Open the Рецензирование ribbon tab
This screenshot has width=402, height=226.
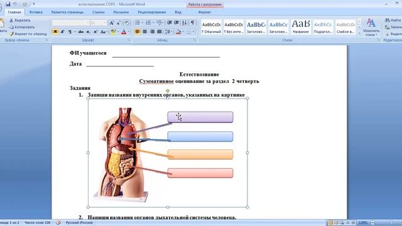(152, 12)
